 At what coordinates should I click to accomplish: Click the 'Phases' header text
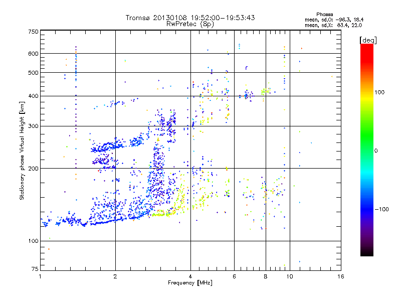[324, 15]
